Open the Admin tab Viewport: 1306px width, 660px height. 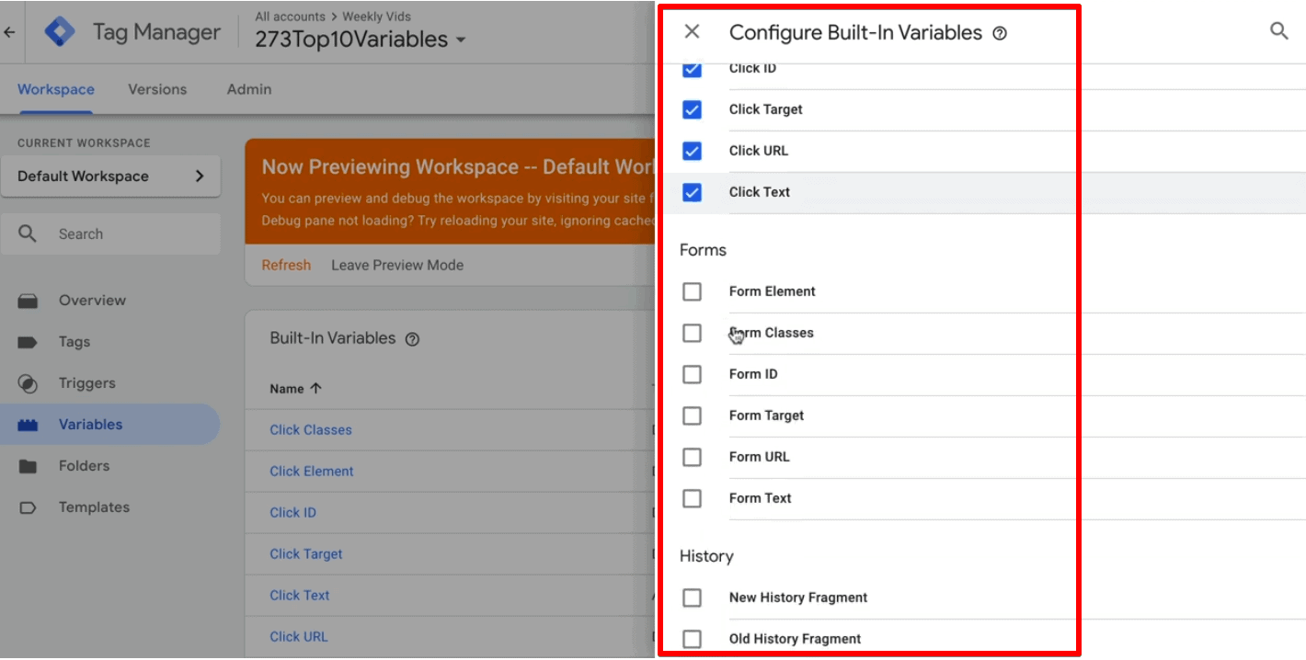coord(248,89)
